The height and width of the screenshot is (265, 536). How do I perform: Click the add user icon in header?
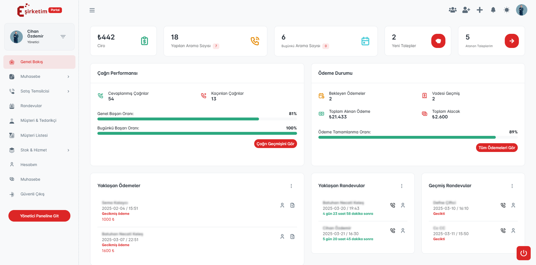click(x=466, y=10)
